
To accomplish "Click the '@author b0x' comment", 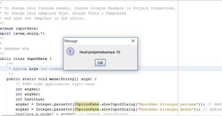I will coord(17,49).
